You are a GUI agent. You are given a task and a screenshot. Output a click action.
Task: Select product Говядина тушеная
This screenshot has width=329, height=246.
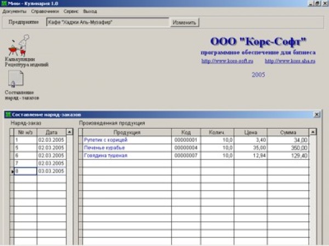(127, 156)
